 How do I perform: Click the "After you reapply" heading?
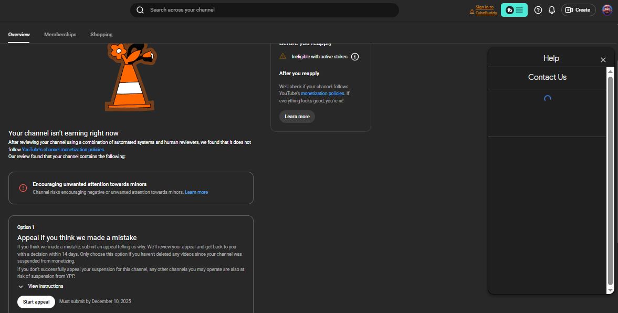click(x=299, y=74)
